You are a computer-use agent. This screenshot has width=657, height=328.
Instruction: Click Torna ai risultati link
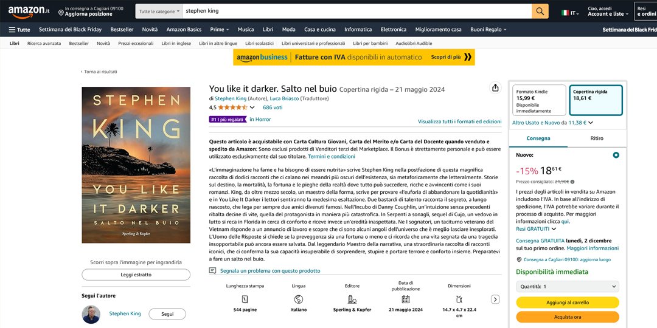click(x=99, y=72)
